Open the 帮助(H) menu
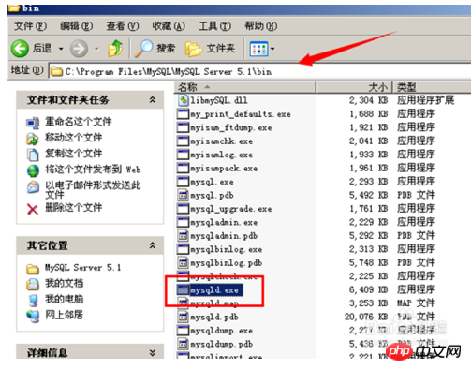 tap(260, 26)
